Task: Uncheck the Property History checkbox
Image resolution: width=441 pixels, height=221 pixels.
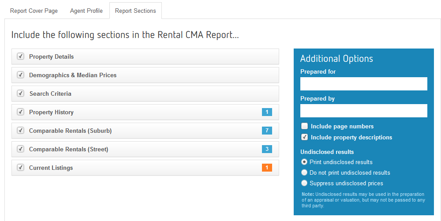Action: pos(20,112)
